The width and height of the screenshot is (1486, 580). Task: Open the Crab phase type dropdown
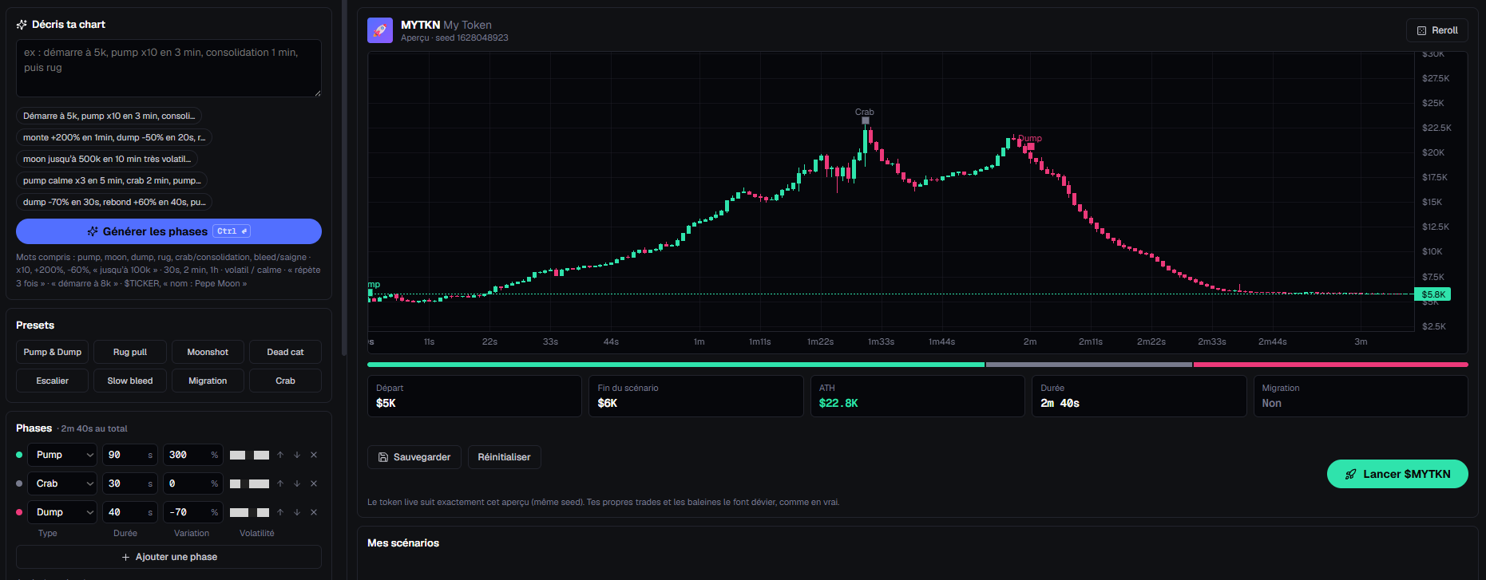62,483
